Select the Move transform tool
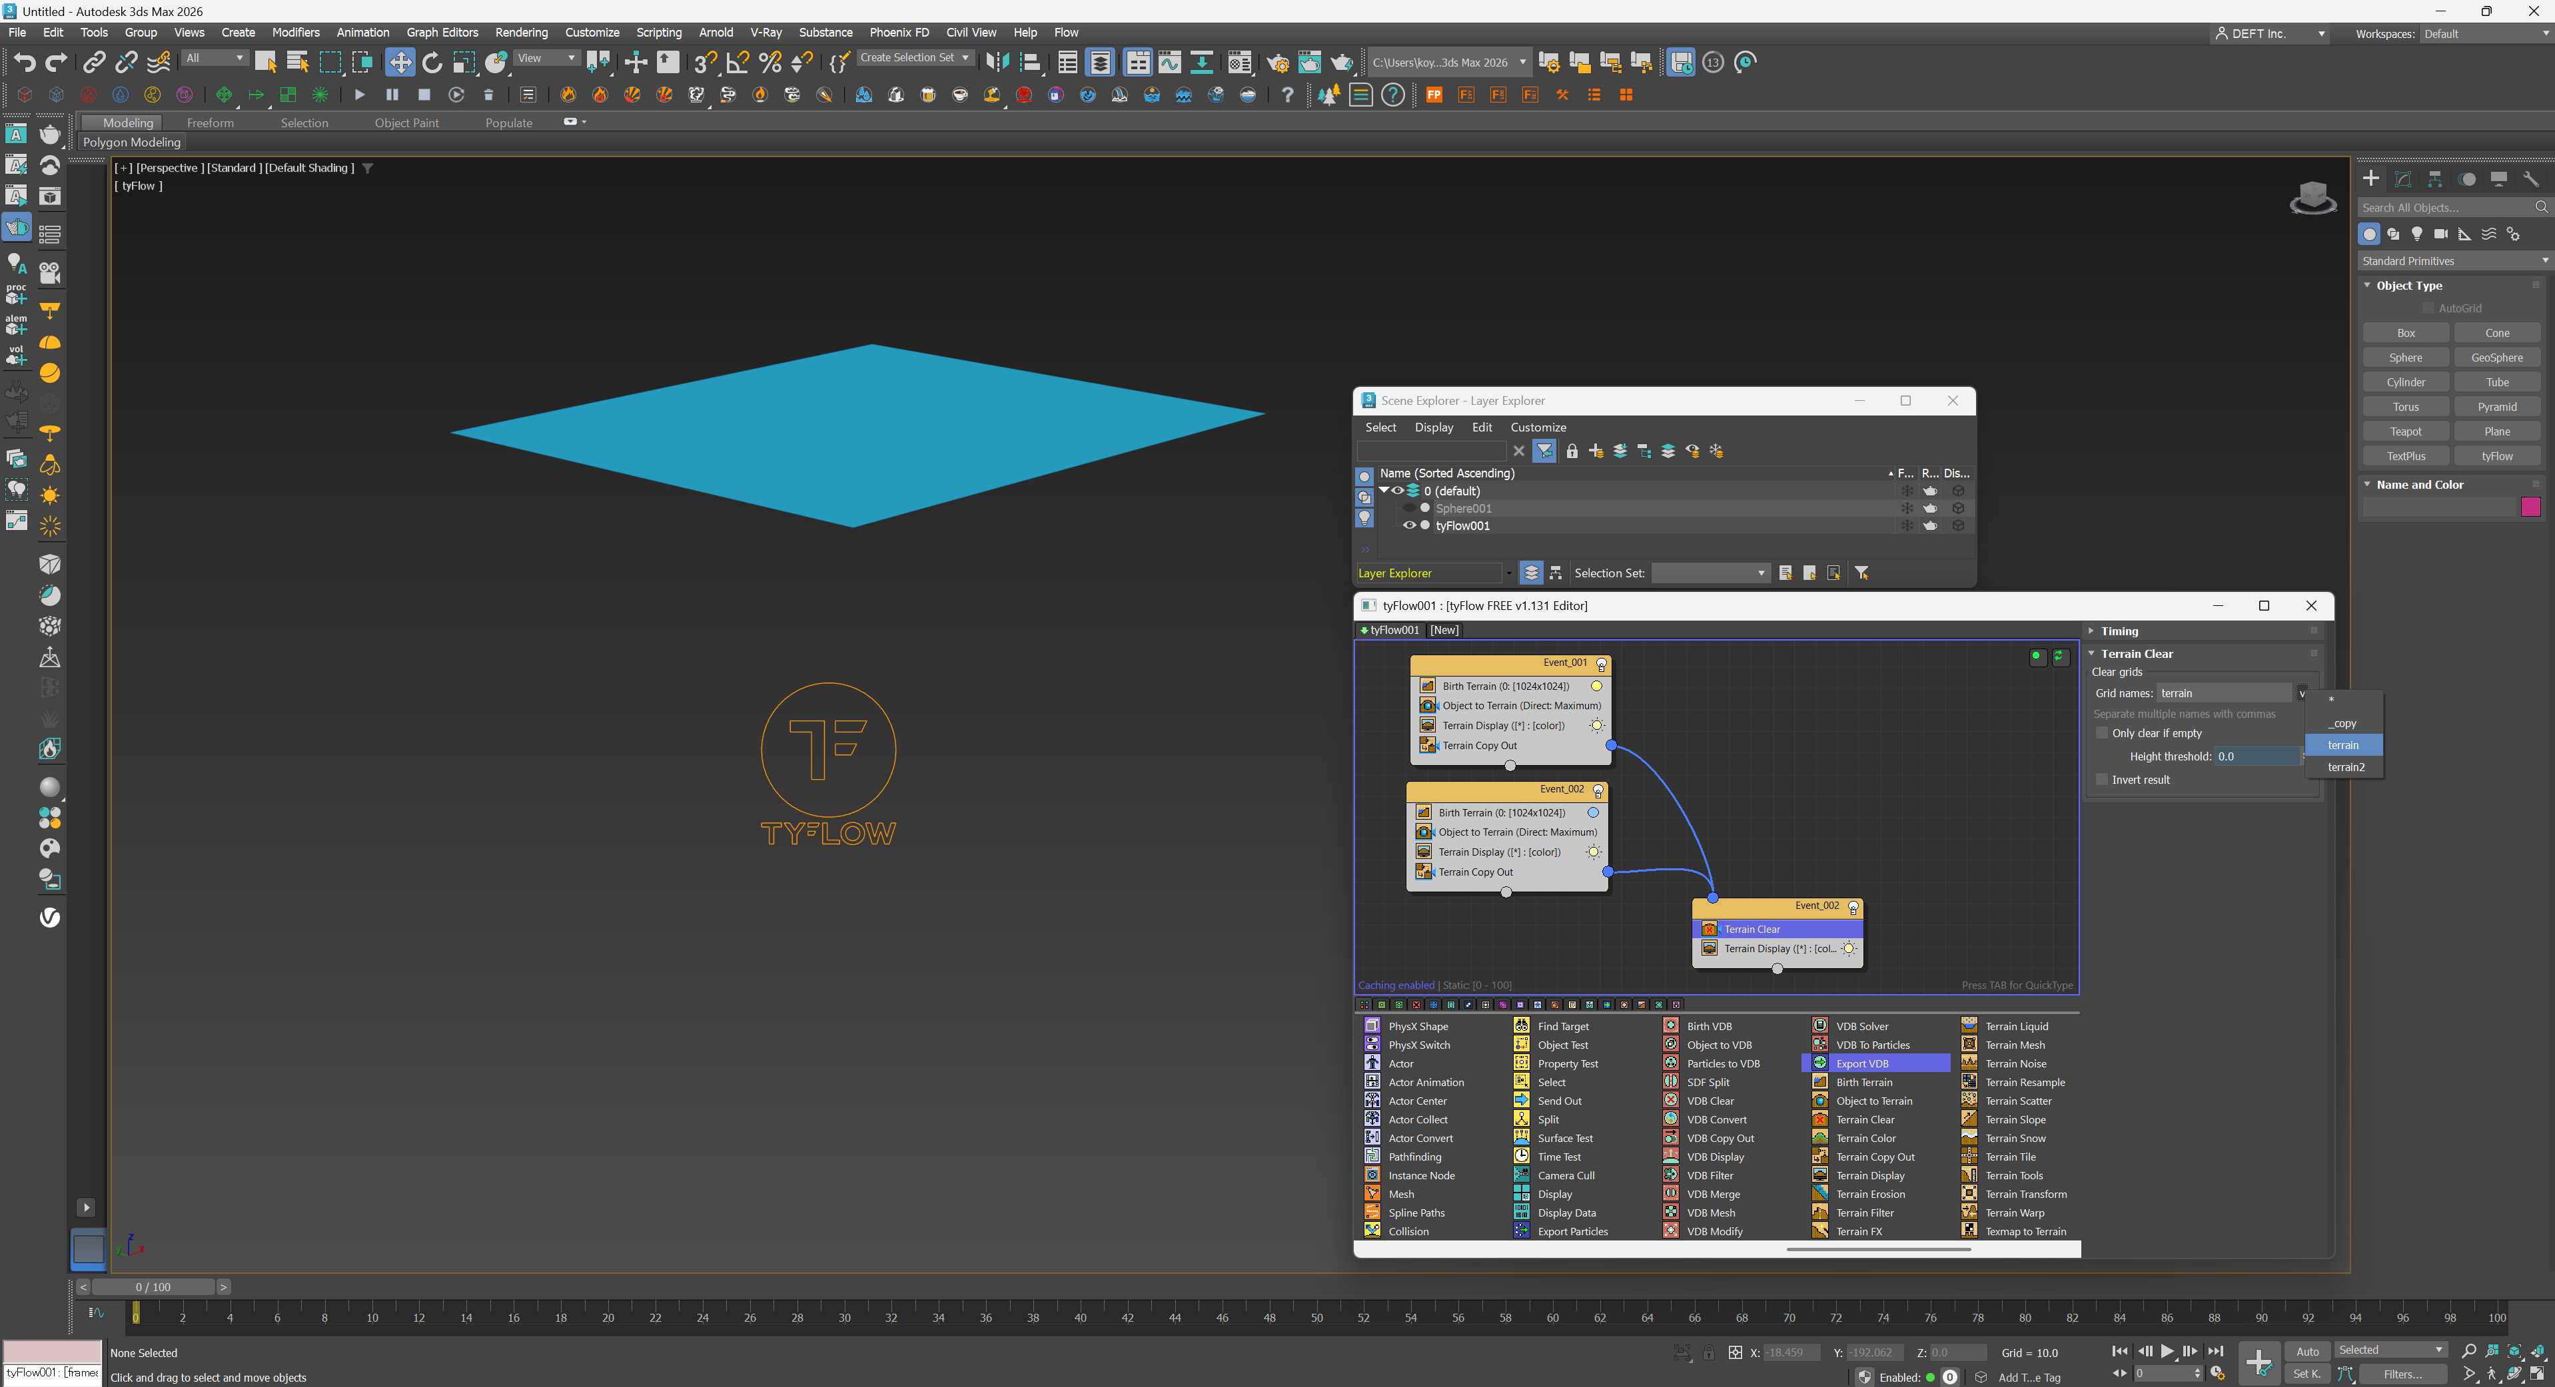The image size is (2555, 1387). (398, 63)
